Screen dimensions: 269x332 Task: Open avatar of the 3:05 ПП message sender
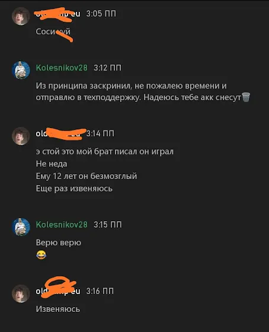(21, 16)
